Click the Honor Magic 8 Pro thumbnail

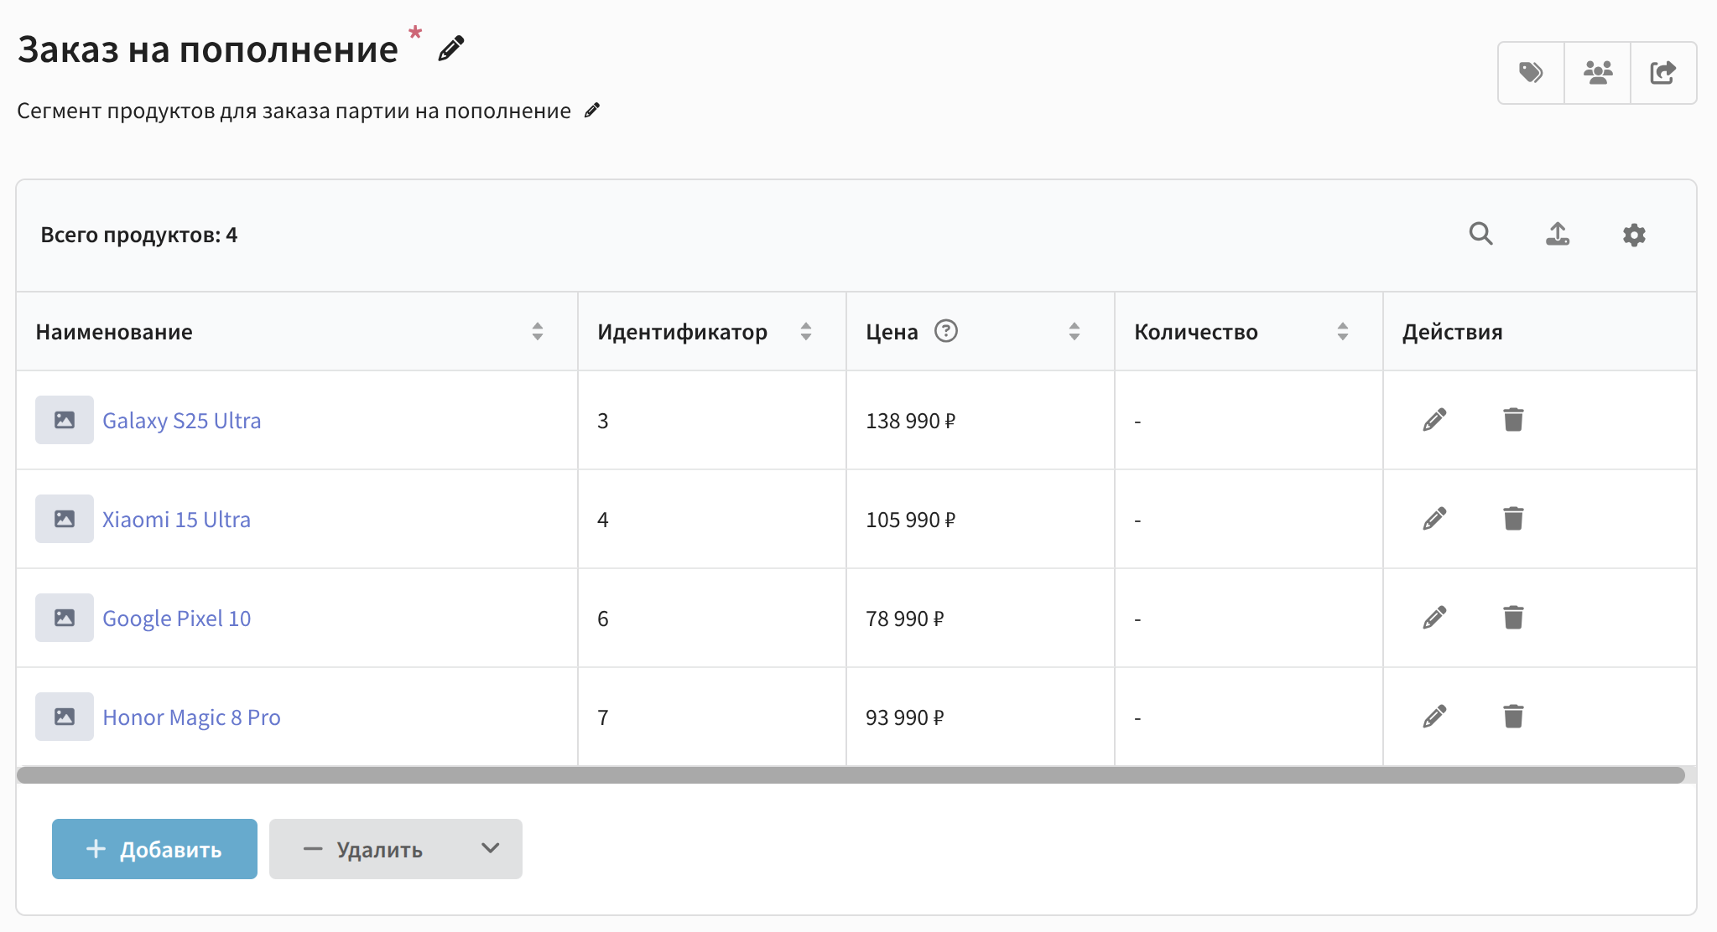click(x=65, y=717)
